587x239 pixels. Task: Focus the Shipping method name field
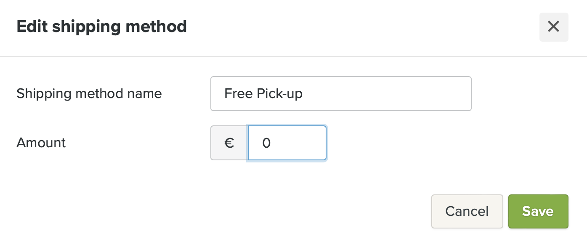tap(340, 93)
